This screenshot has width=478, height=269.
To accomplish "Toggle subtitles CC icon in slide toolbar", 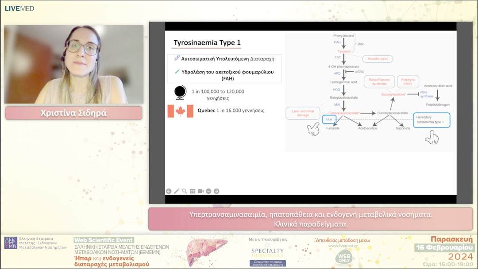I will pyautogui.click(x=193, y=191).
